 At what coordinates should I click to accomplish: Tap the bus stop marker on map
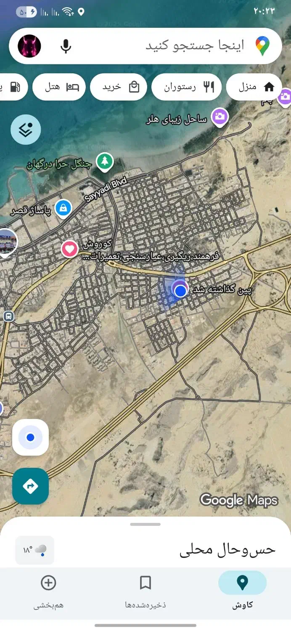click(x=8, y=316)
